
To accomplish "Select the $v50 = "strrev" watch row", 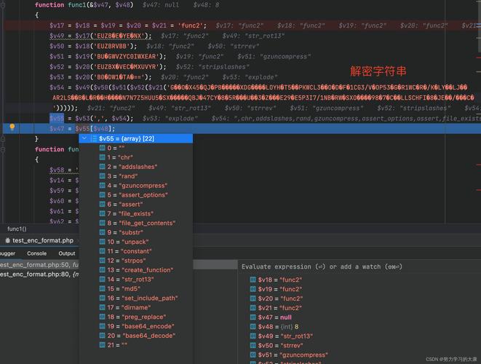I will (359, 346).
